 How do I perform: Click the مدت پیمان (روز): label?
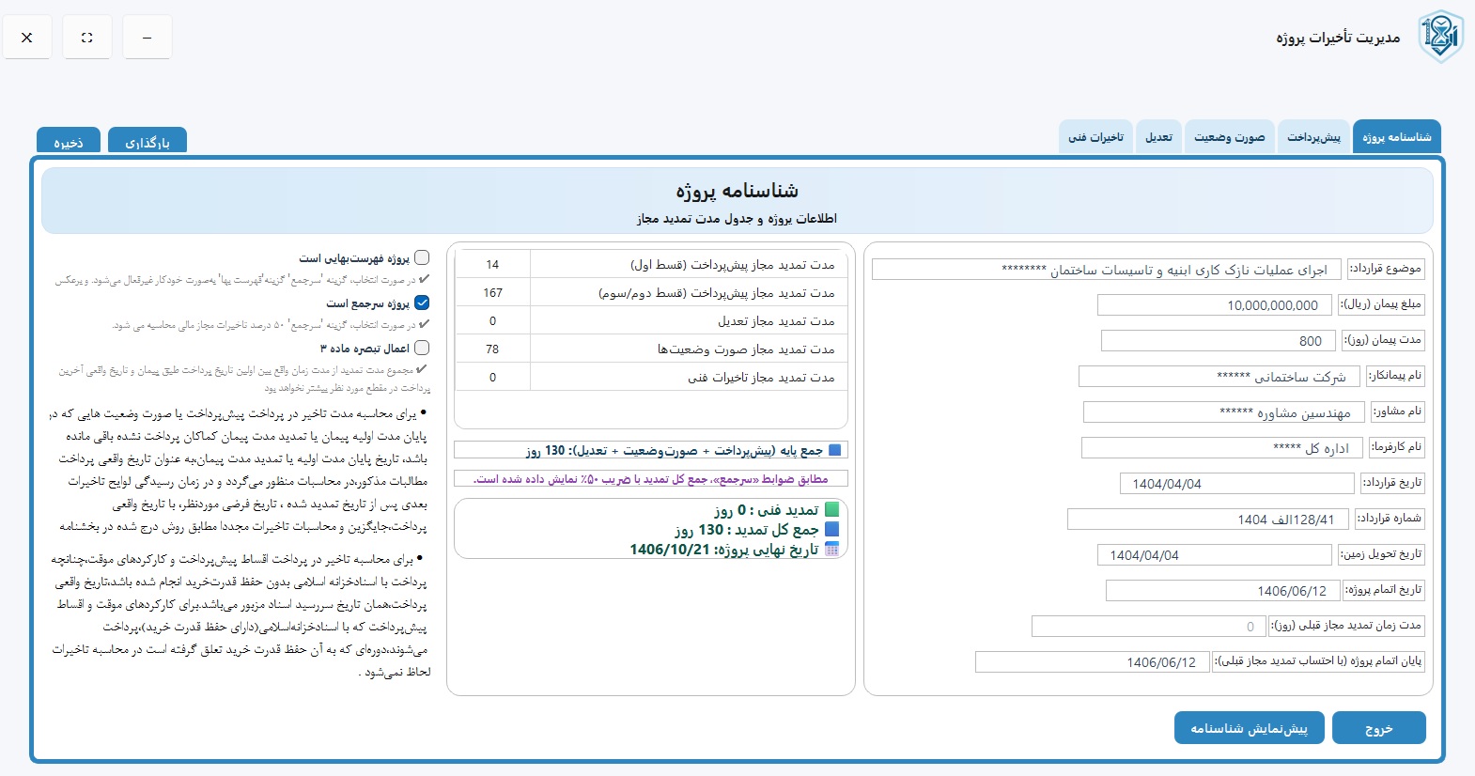coord(1383,340)
